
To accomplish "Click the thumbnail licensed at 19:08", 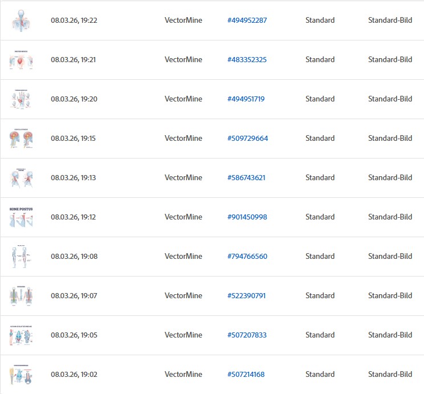I will click(21, 257).
